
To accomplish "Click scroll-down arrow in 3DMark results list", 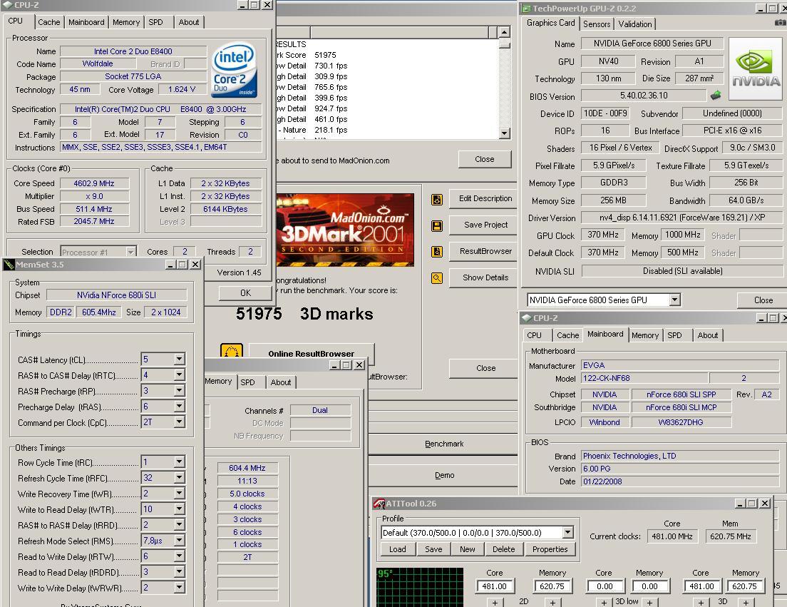I will (505, 133).
